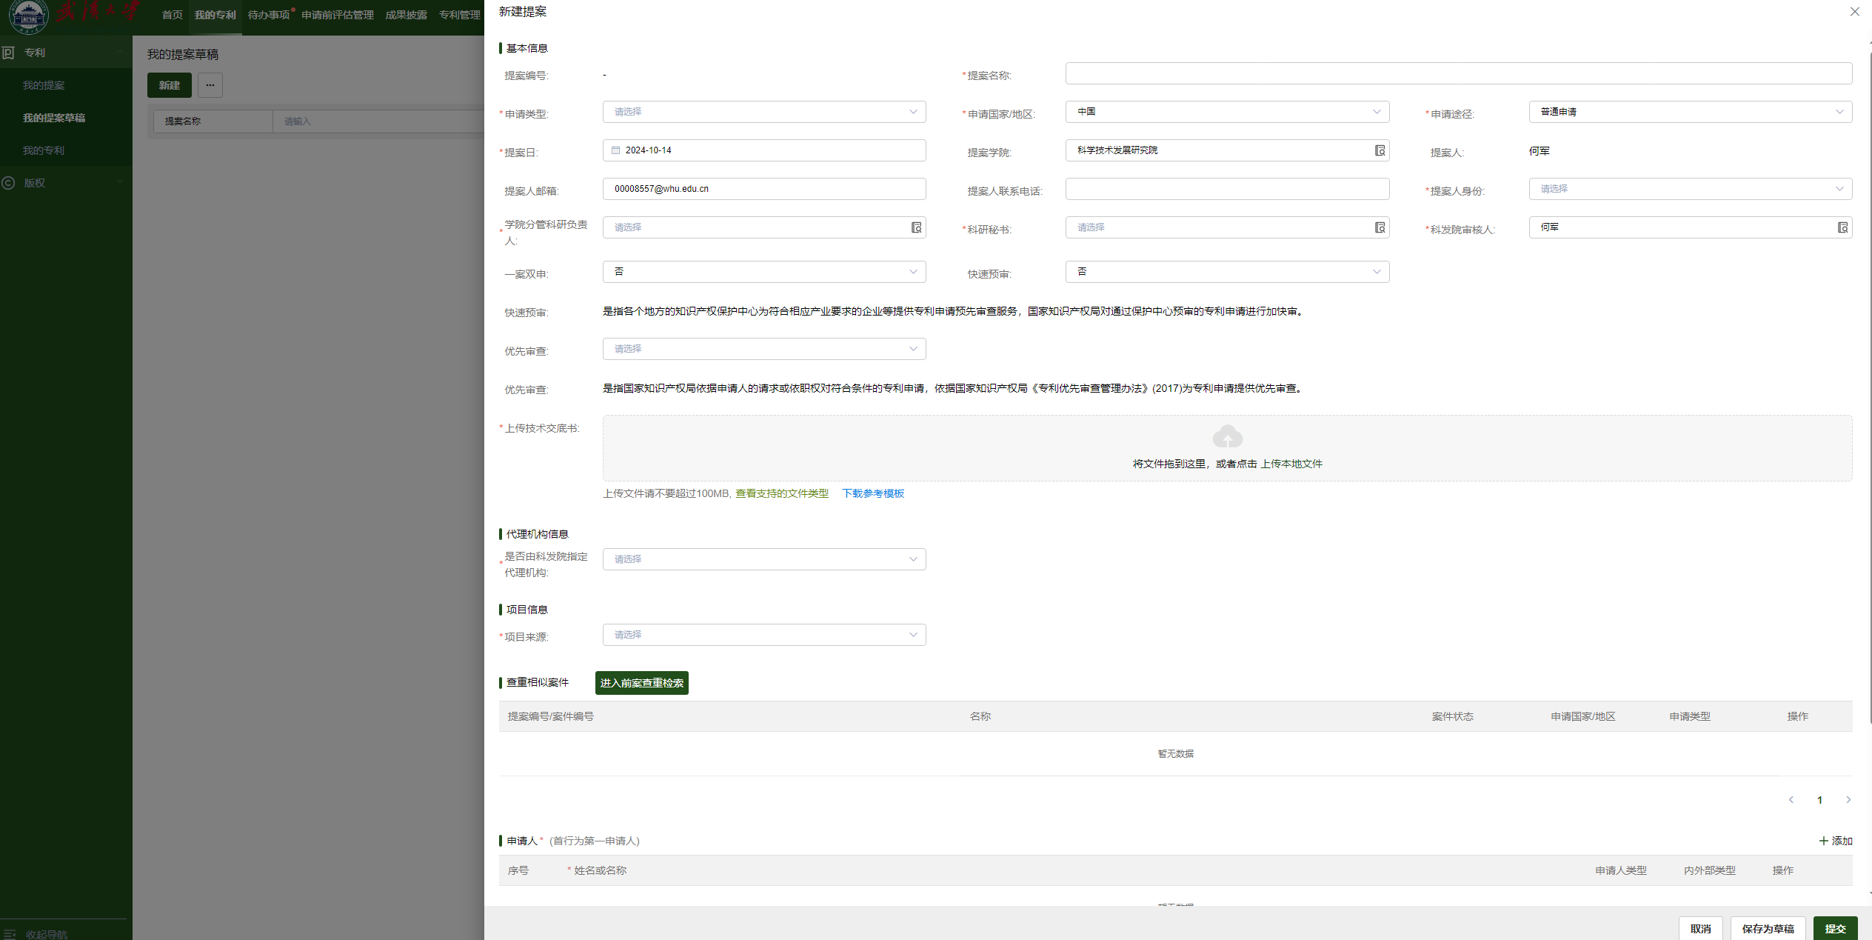Screen dimensions: 1872x940
Task: Click page number 1 in pagination
Action: point(1819,800)
